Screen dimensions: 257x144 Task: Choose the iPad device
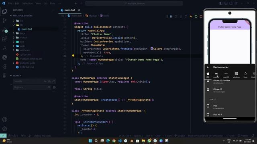tap(230, 106)
